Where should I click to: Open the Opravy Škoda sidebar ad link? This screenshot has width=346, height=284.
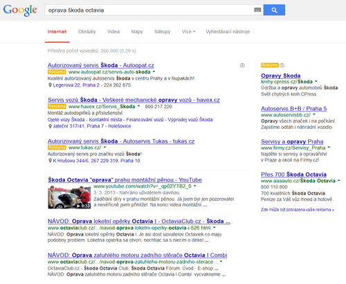pyautogui.click(x=281, y=76)
